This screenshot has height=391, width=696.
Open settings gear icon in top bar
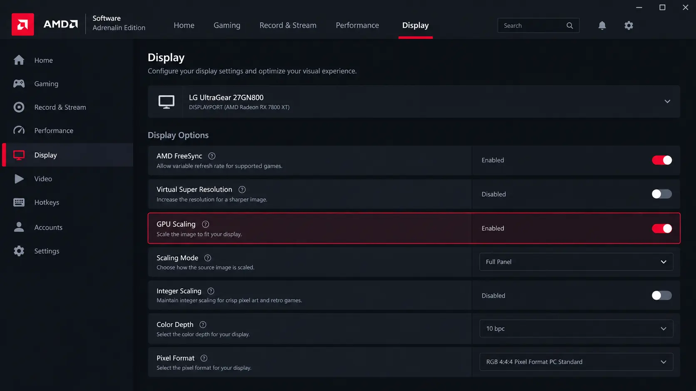point(629,25)
